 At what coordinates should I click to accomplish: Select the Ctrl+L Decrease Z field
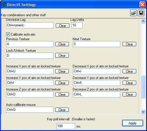click(96, 95)
